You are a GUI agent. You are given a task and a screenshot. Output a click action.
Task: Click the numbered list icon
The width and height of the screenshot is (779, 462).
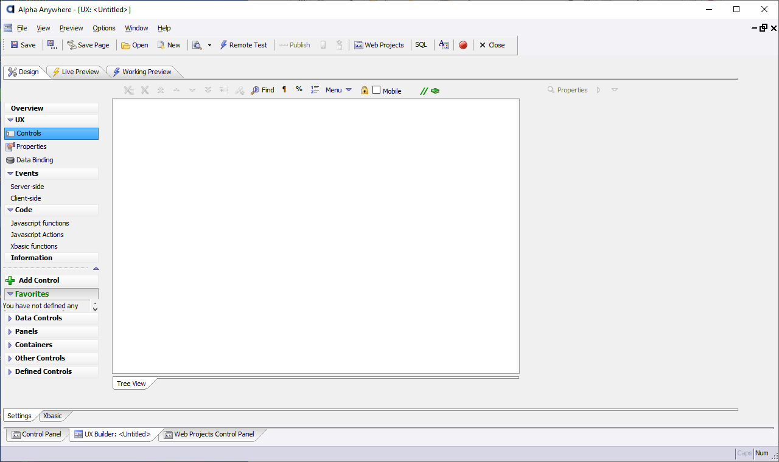point(315,90)
